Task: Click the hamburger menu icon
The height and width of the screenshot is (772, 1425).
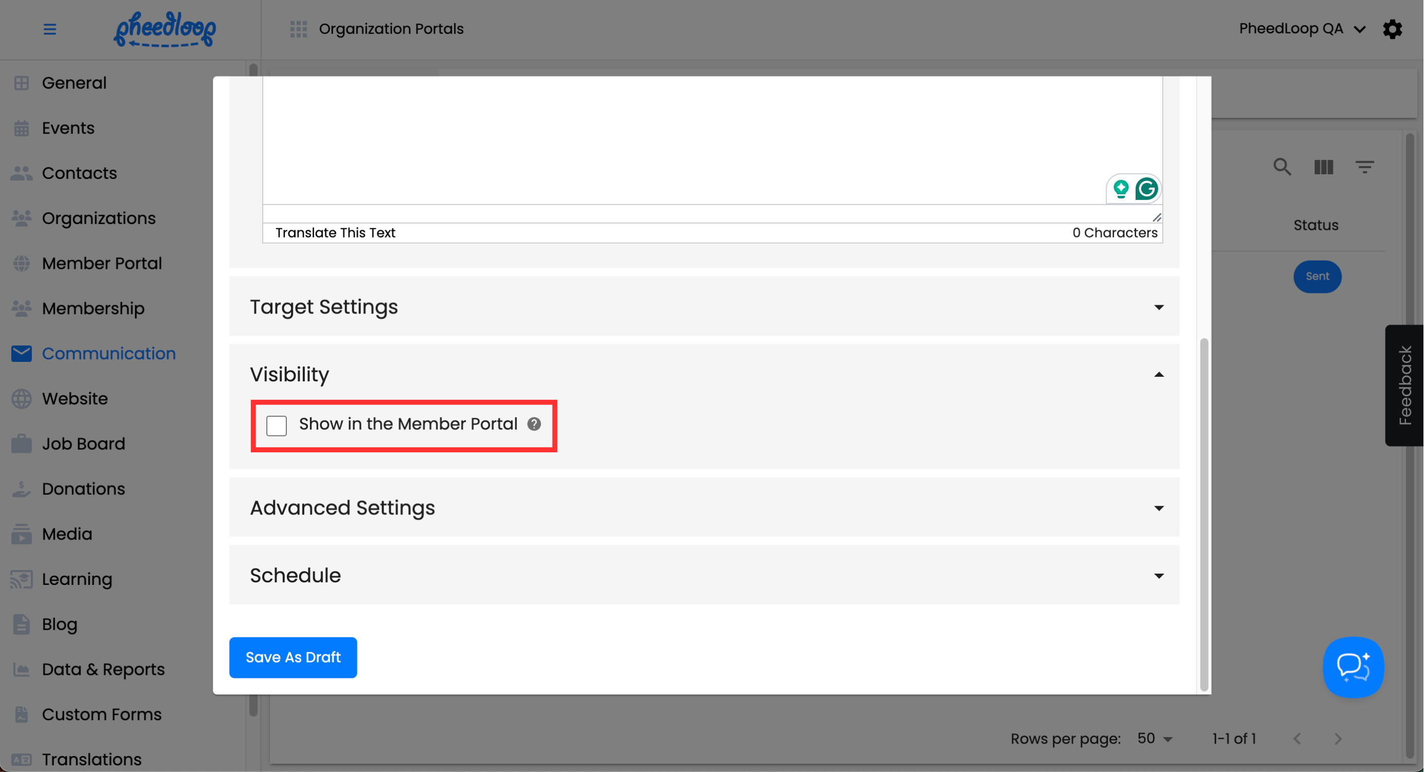Action: coord(50,29)
